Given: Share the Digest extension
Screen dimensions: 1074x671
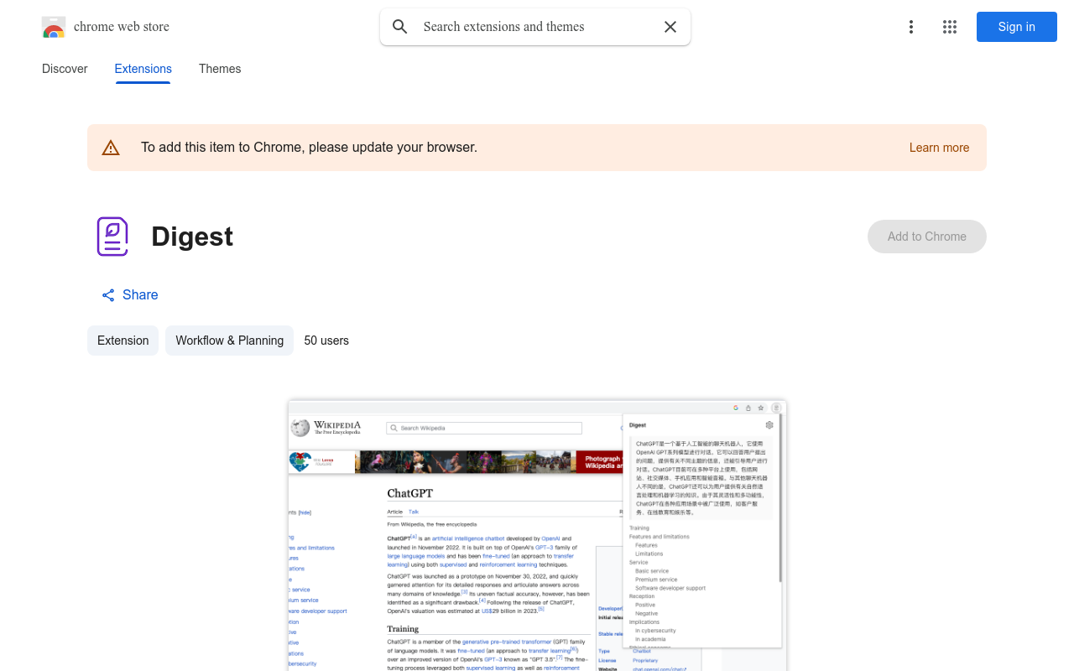Looking at the screenshot, I should click(130, 295).
